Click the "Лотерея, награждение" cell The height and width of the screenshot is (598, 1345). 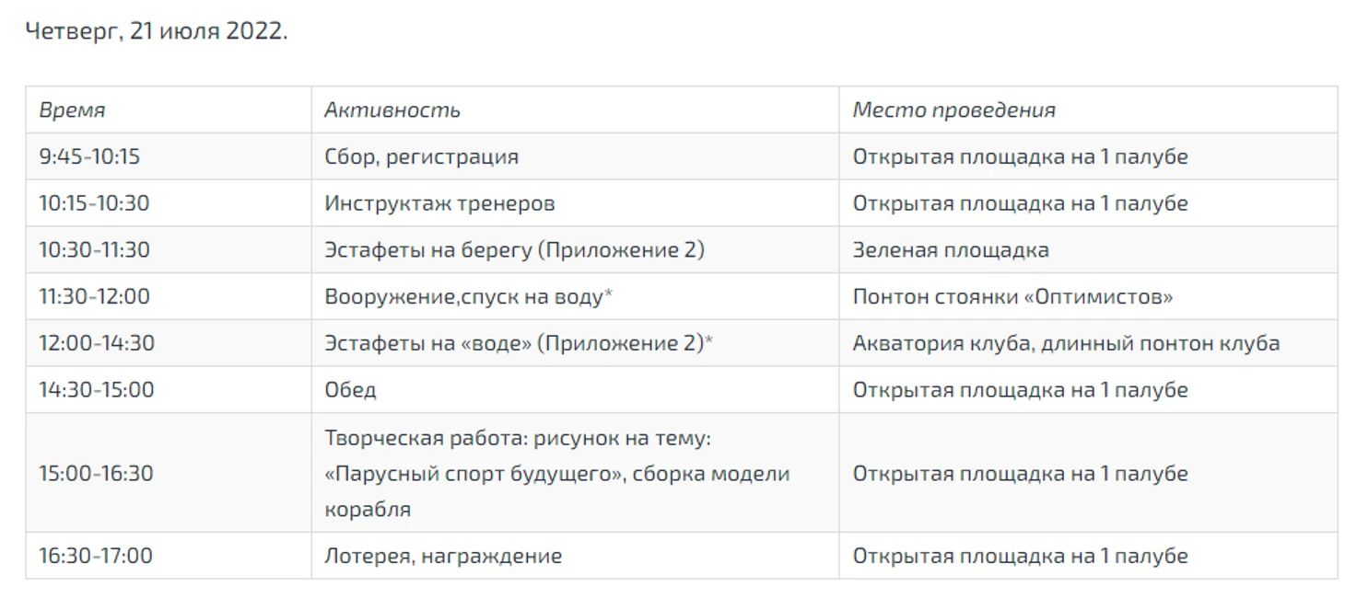[x=443, y=557]
